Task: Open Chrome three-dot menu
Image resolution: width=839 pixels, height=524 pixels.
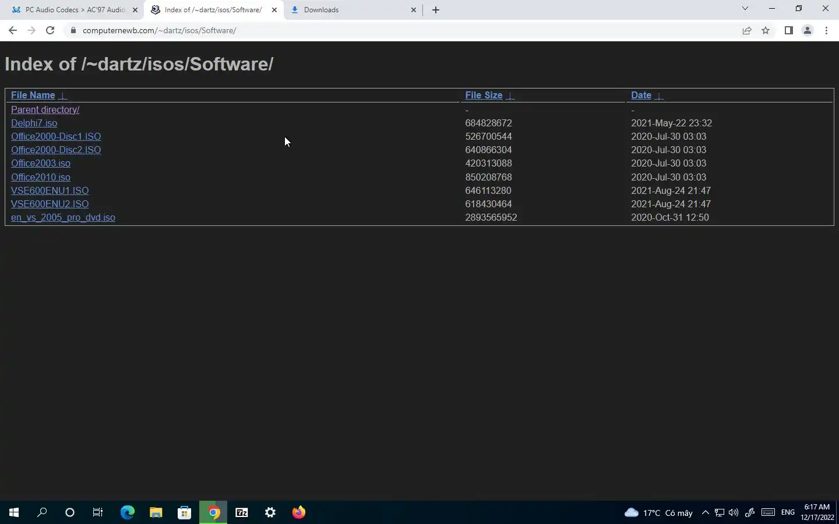Action: (x=826, y=30)
